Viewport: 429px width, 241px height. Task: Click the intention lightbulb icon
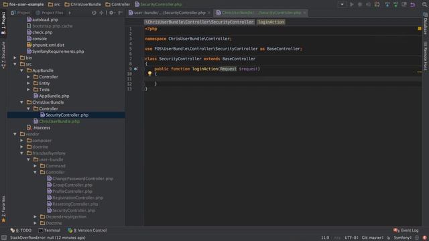tap(149, 73)
